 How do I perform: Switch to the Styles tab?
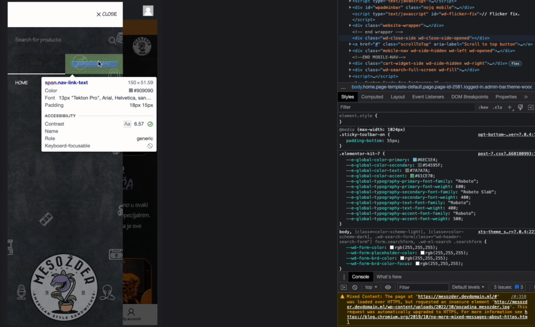coord(347,97)
